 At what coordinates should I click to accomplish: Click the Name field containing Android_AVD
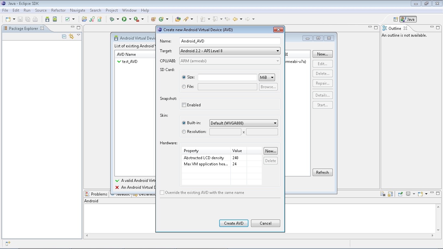[x=230, y=41]
